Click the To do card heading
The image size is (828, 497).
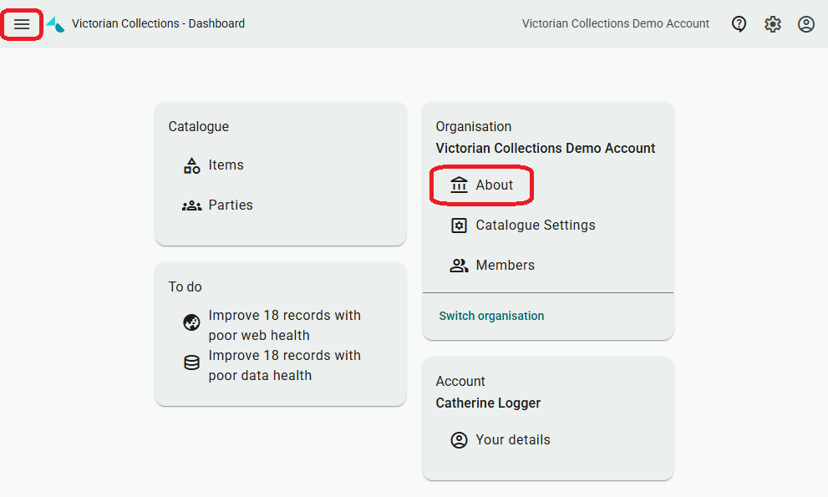(185, 287)
